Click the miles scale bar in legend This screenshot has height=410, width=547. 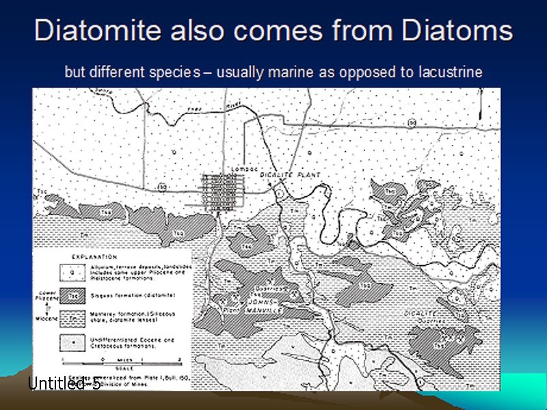pyautogui.click(x=122, y=364)
